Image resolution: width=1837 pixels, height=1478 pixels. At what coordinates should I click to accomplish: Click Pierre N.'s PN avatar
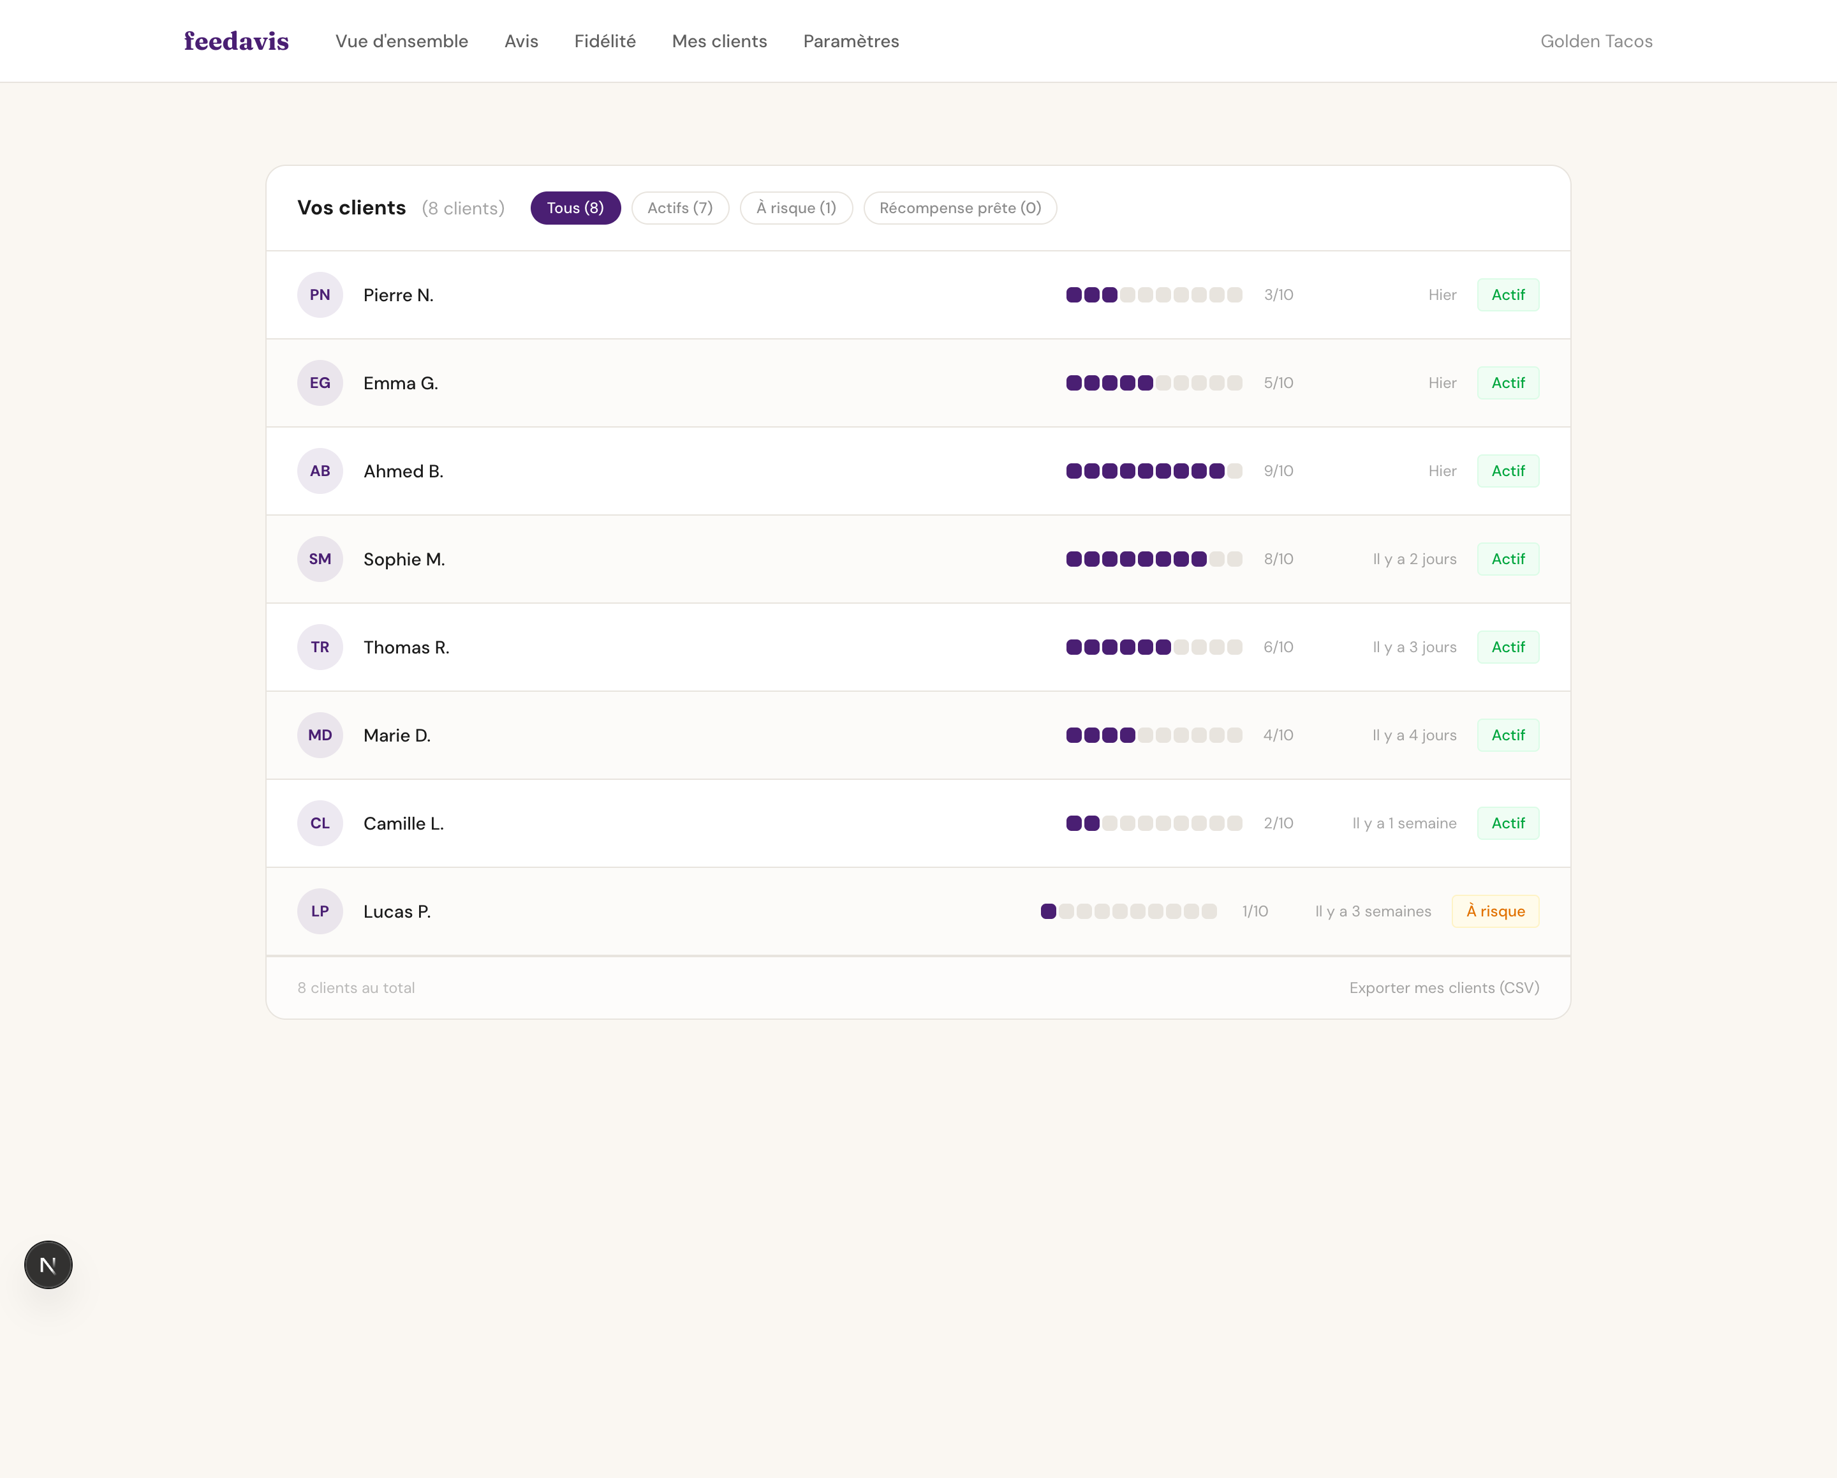point(320,295)
